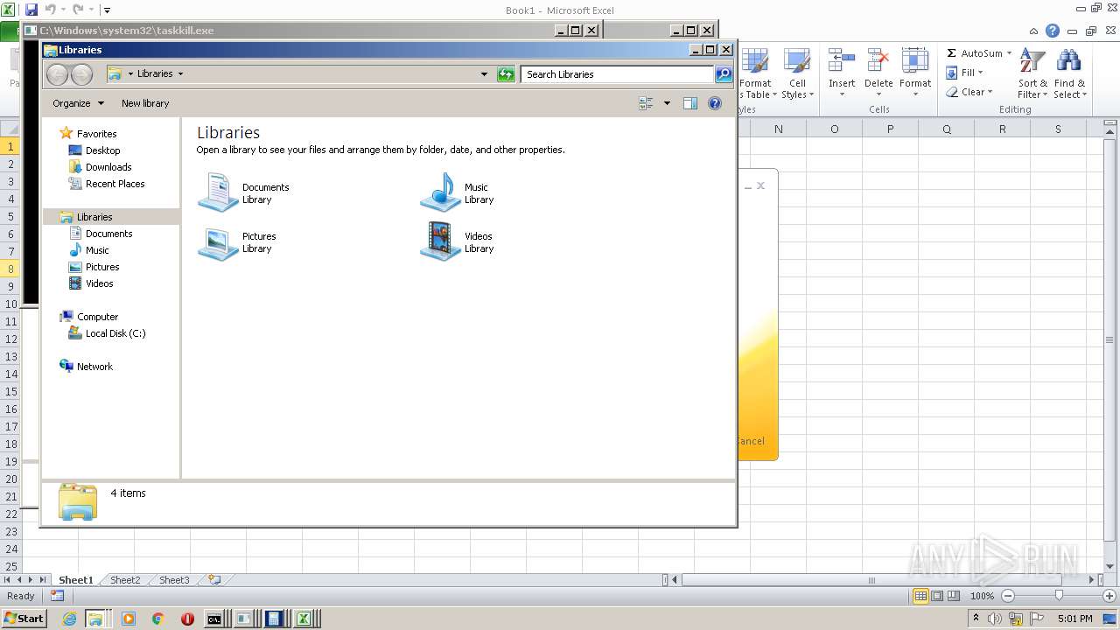The width and height of the screenshot is (1120, 630).
Task: Select Desktop under Favorites
Action: 94,150
